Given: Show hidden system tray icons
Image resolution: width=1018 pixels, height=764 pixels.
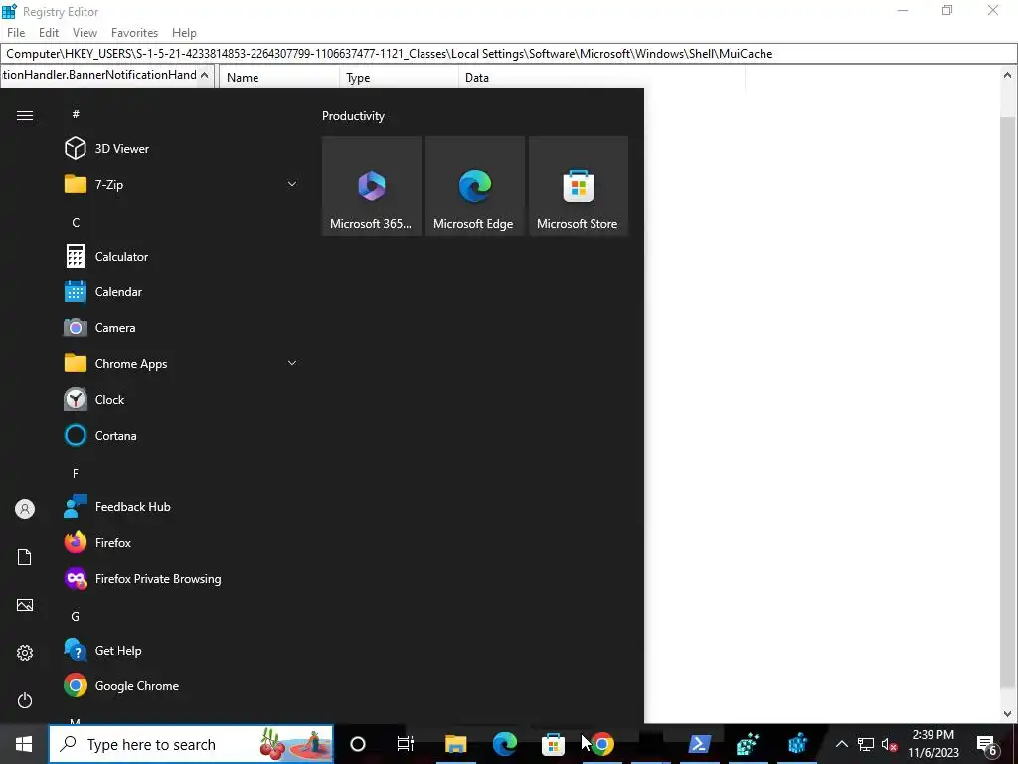Looking at the screenshot, I should click(841, 744).
